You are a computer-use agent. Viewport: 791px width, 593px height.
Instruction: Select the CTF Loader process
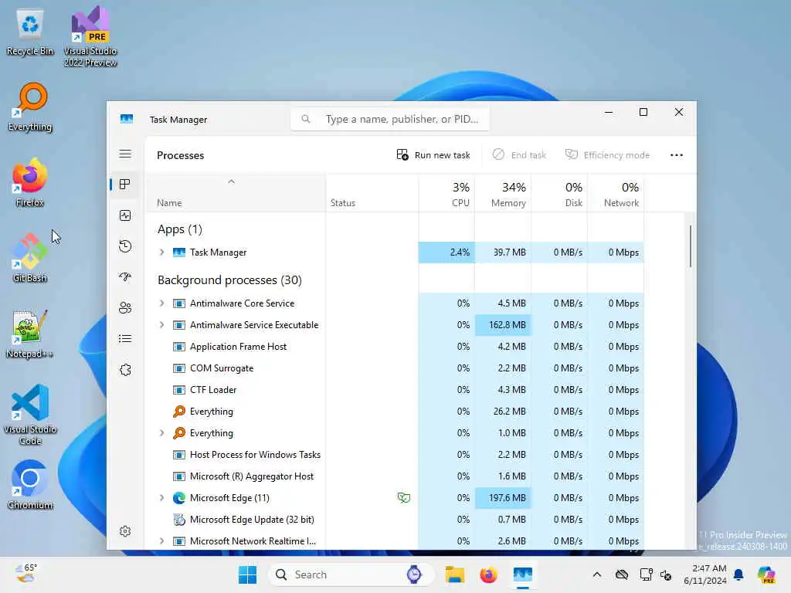[213, 390]
